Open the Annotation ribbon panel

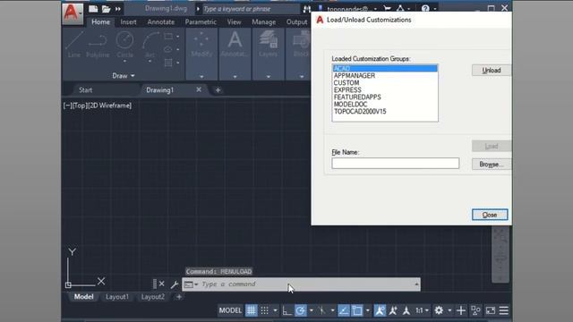235,54
